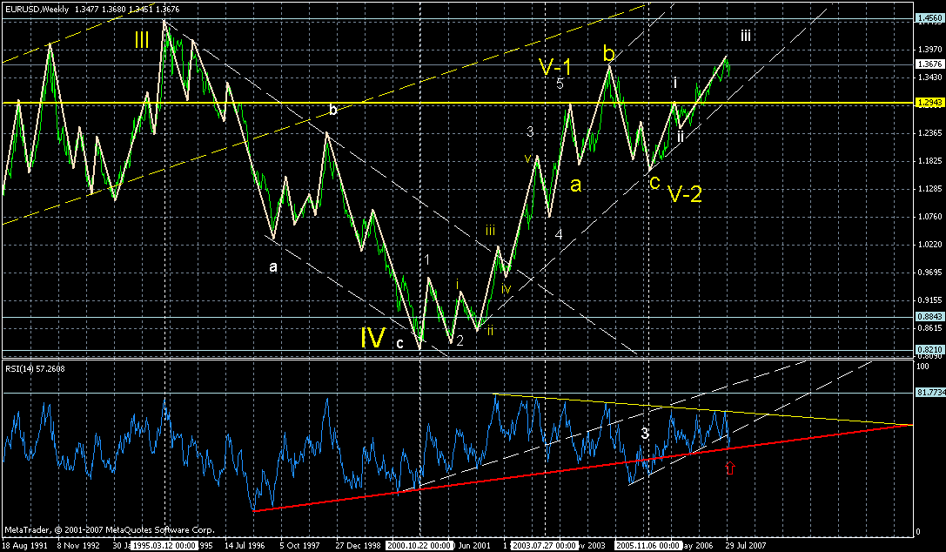Click the 14 Jul 1996 date label

point(245,545)
